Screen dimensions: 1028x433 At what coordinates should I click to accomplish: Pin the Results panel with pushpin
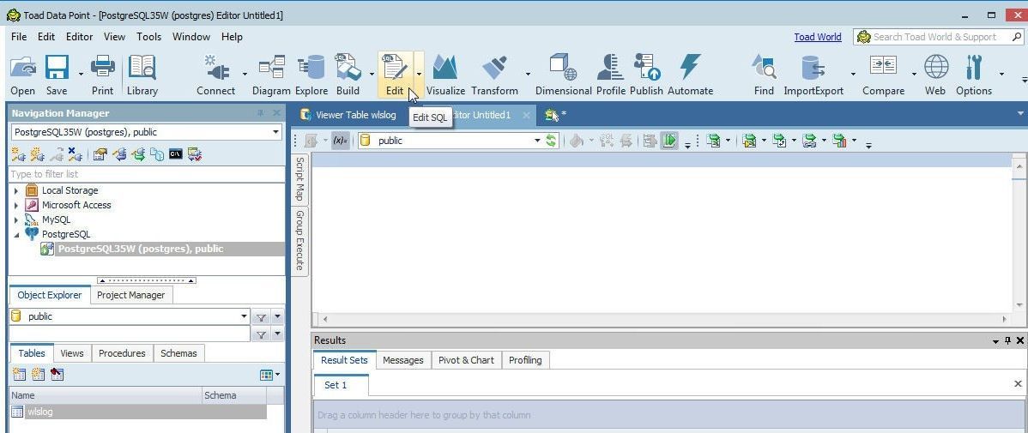click(1008, 340)
